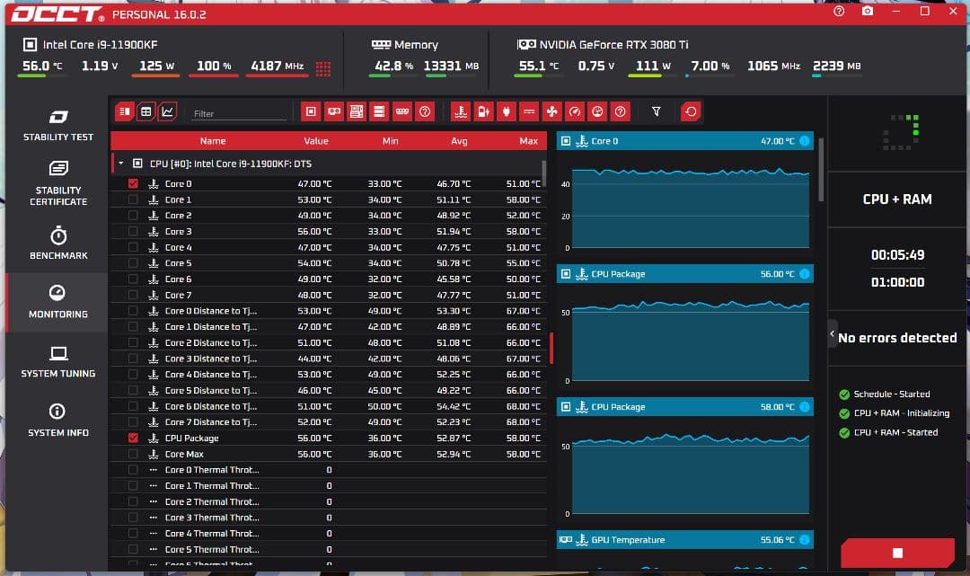Screen dimensions: 970x576
Task: Toggle the voltage readings filter icon
Action: (529, 112)
